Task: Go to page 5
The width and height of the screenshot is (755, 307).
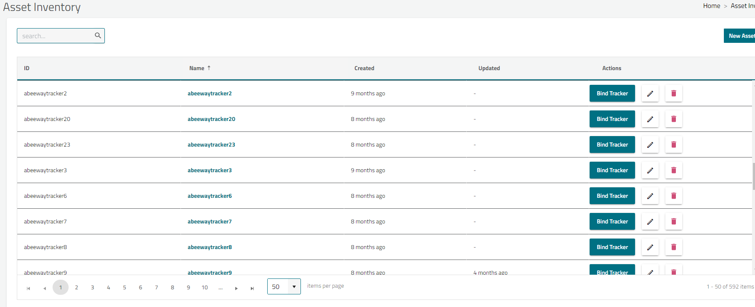Action: click(125, 288)
